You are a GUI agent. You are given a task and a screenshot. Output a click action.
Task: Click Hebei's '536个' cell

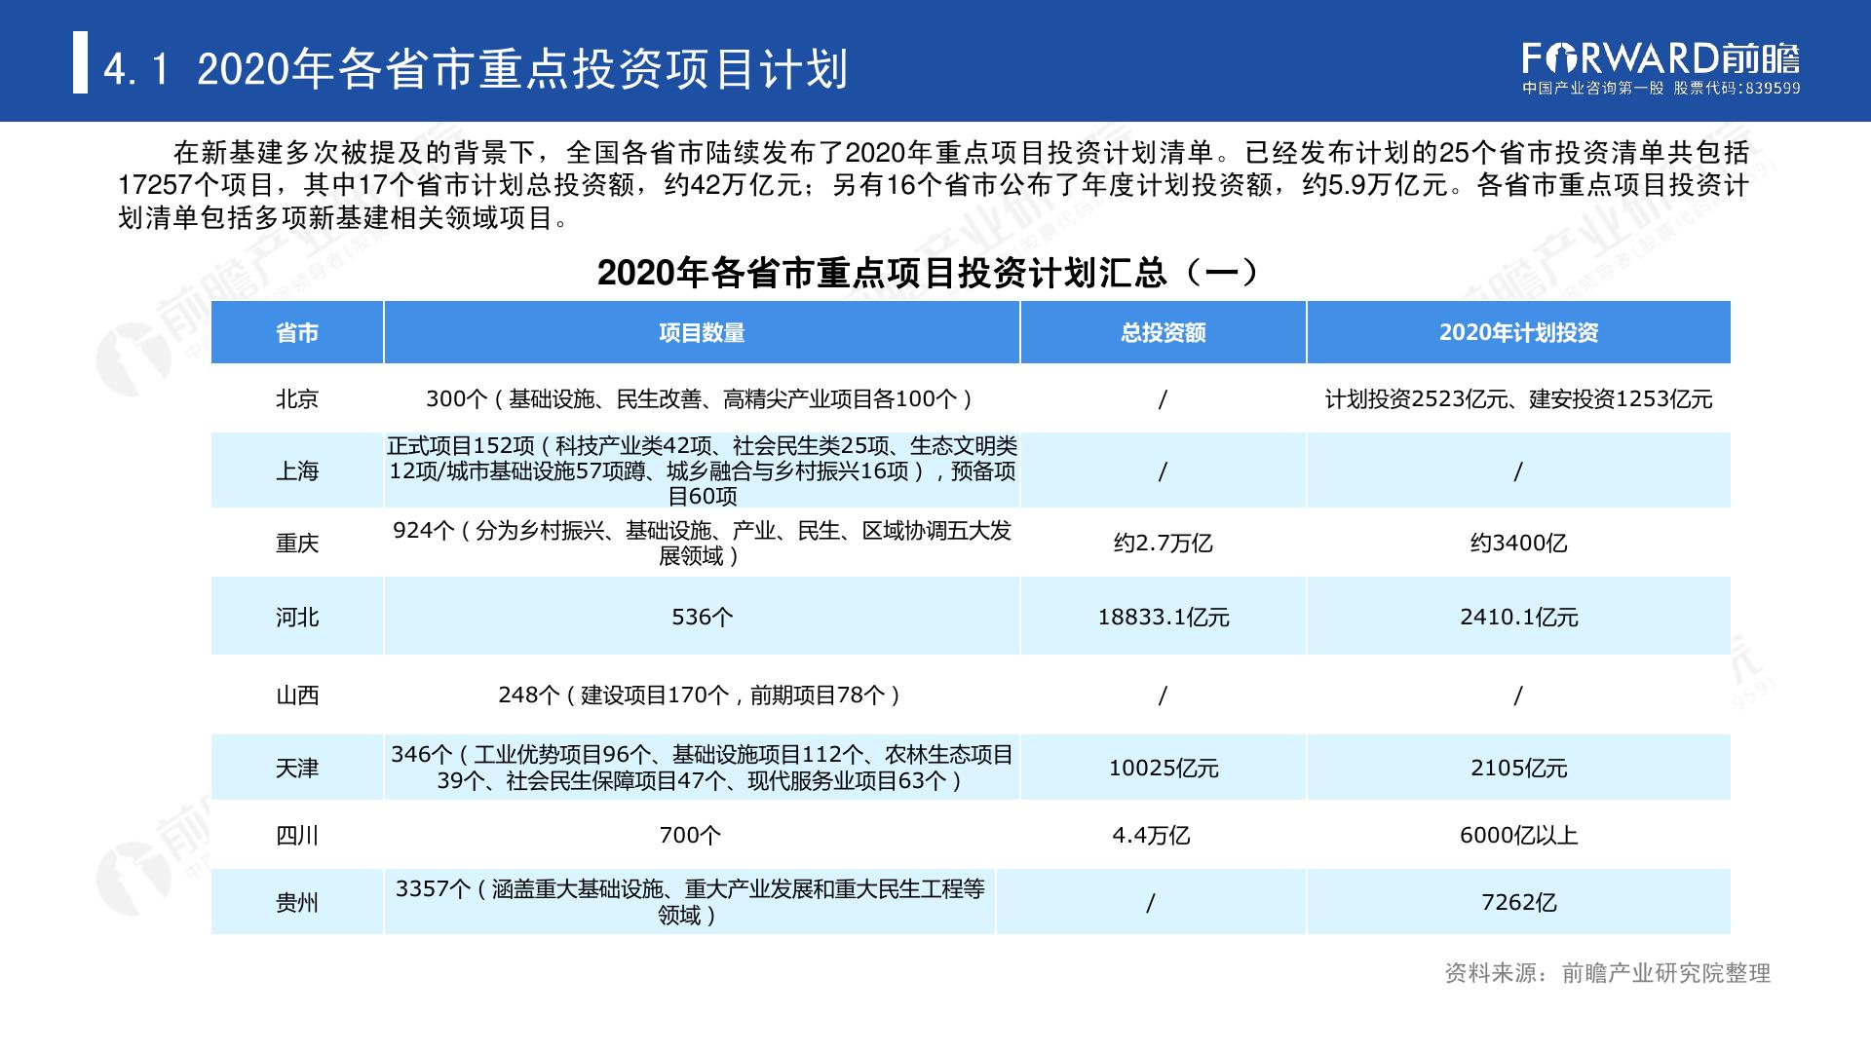pyautogui.click(x=702, y=618)
